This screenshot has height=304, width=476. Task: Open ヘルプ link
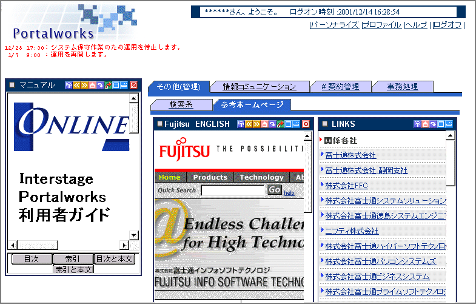pyautogui.click(x=416, y=25)
